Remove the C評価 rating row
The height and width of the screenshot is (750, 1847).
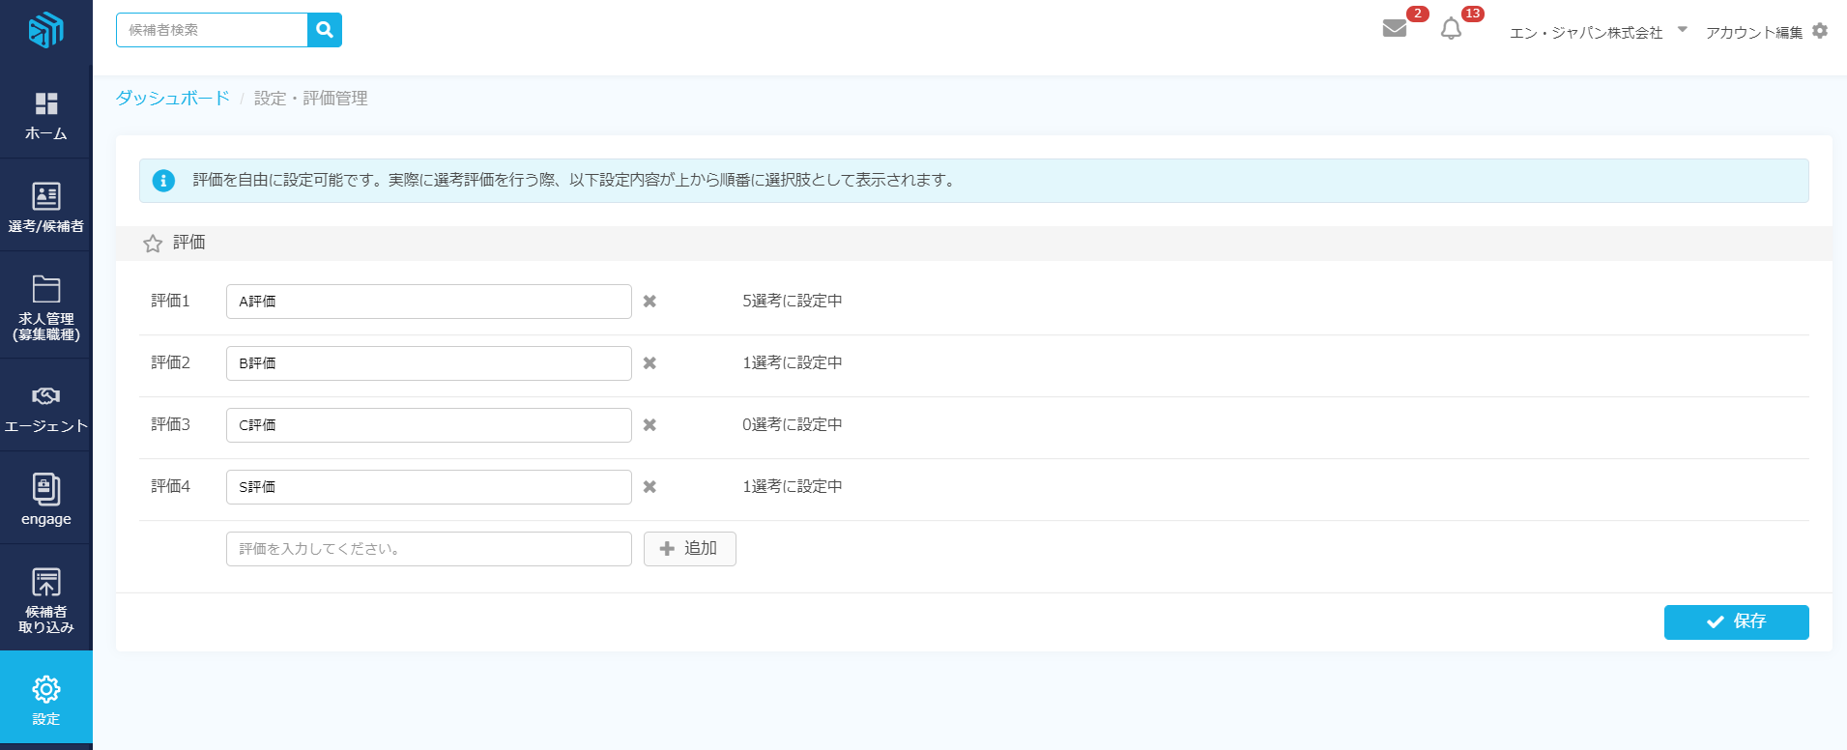[x=649, y=425]
